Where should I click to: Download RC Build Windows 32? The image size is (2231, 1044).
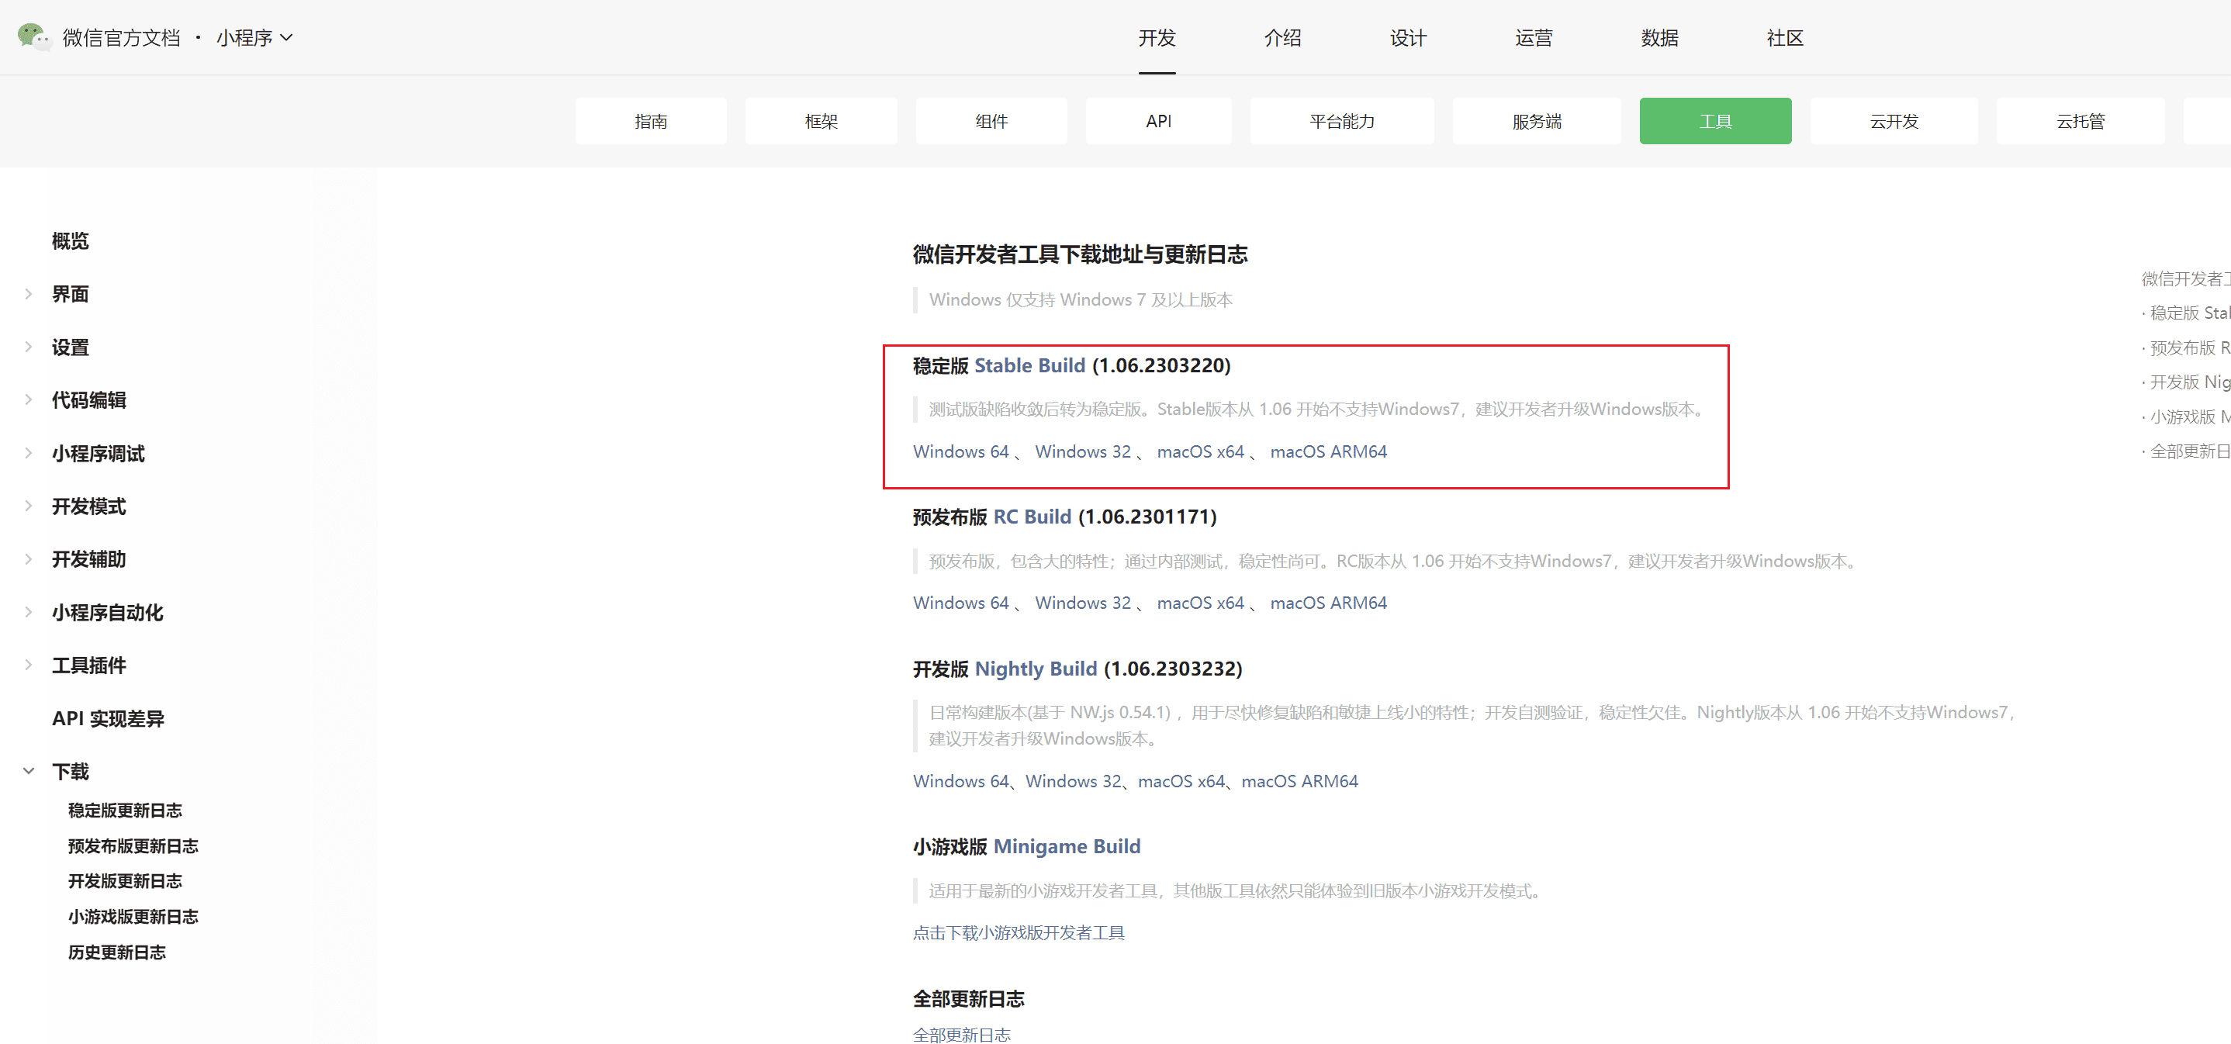(x=1083, y=603)
